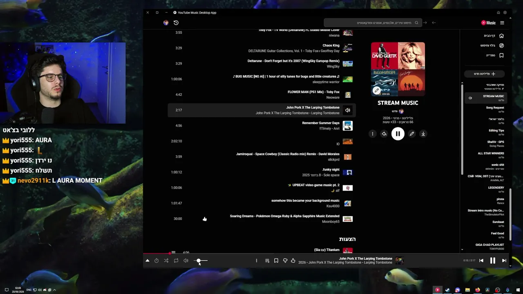
Task: Save current song bookmark icon
Action: point(276,261)
